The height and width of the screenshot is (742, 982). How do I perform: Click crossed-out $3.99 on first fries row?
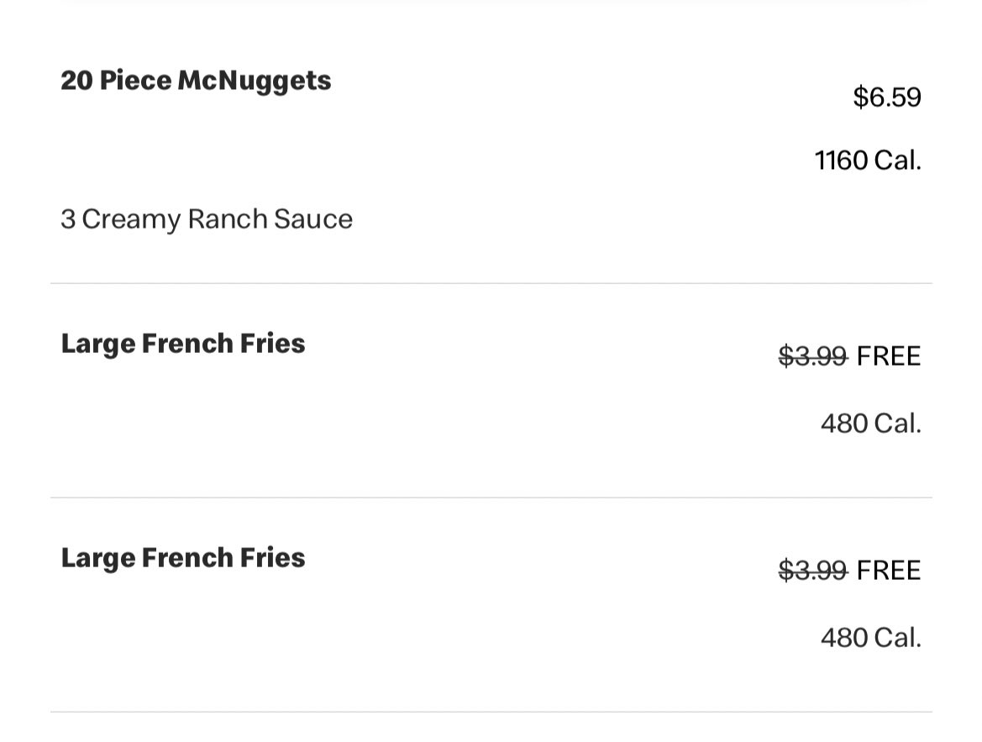point(813,356)
